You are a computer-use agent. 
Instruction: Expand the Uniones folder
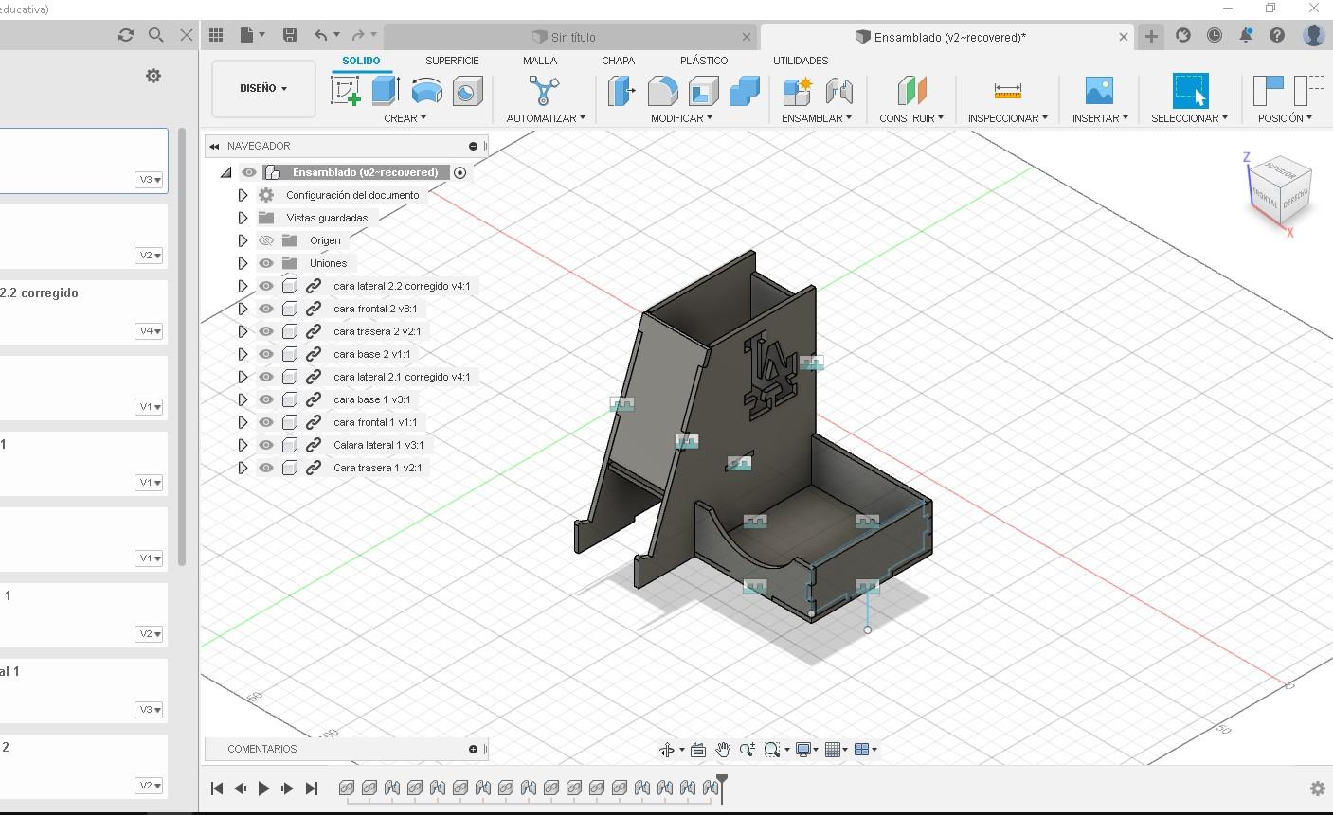pyautogui.click(x=243, y=263)
